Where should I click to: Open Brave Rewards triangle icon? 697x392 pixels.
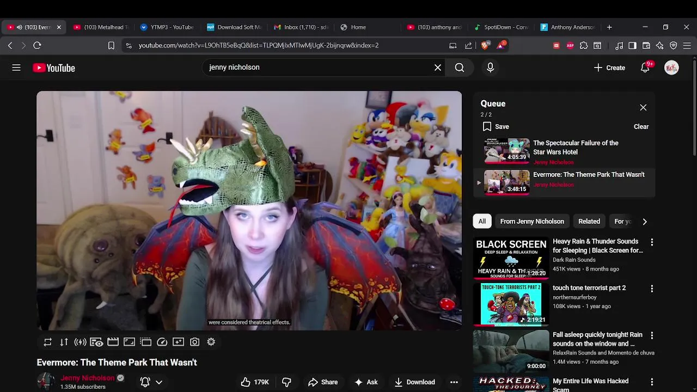click(500, 46)
